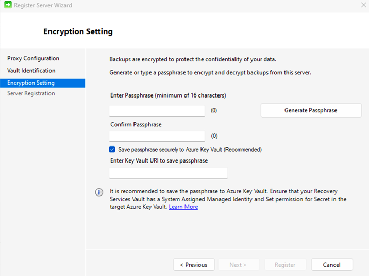The image size is (369, 276).
Task: Click the greyed-out Next button
Action: tap(238, 265)
